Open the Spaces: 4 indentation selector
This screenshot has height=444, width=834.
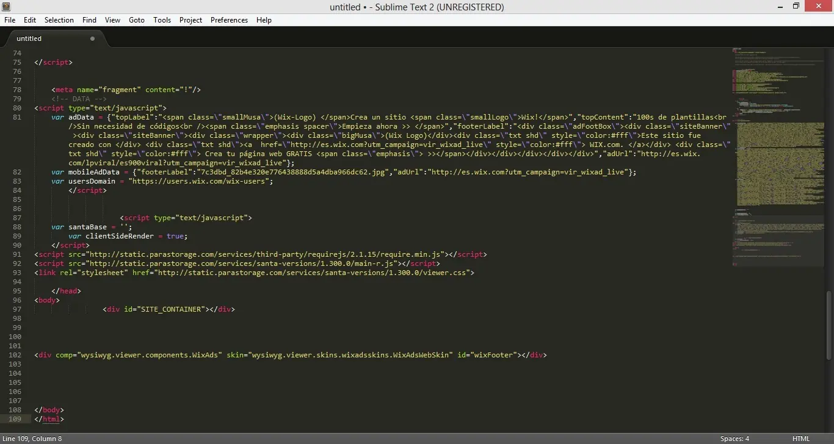click(734, 439)
